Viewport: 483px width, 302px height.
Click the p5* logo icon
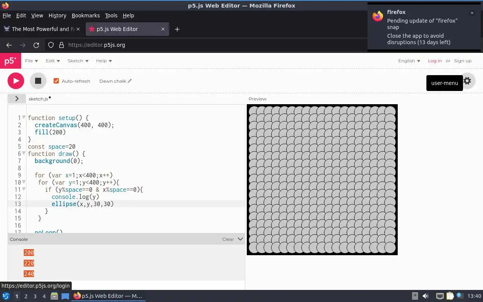coord(11,61)
